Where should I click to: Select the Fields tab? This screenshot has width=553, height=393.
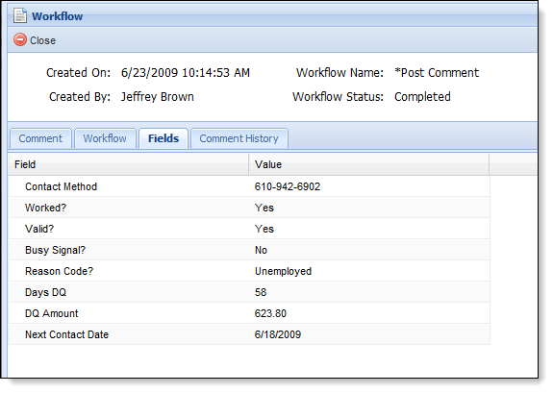(x=163, y=138)
